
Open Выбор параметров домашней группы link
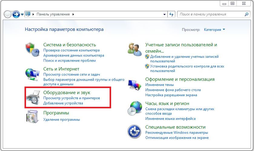point(84,82)
